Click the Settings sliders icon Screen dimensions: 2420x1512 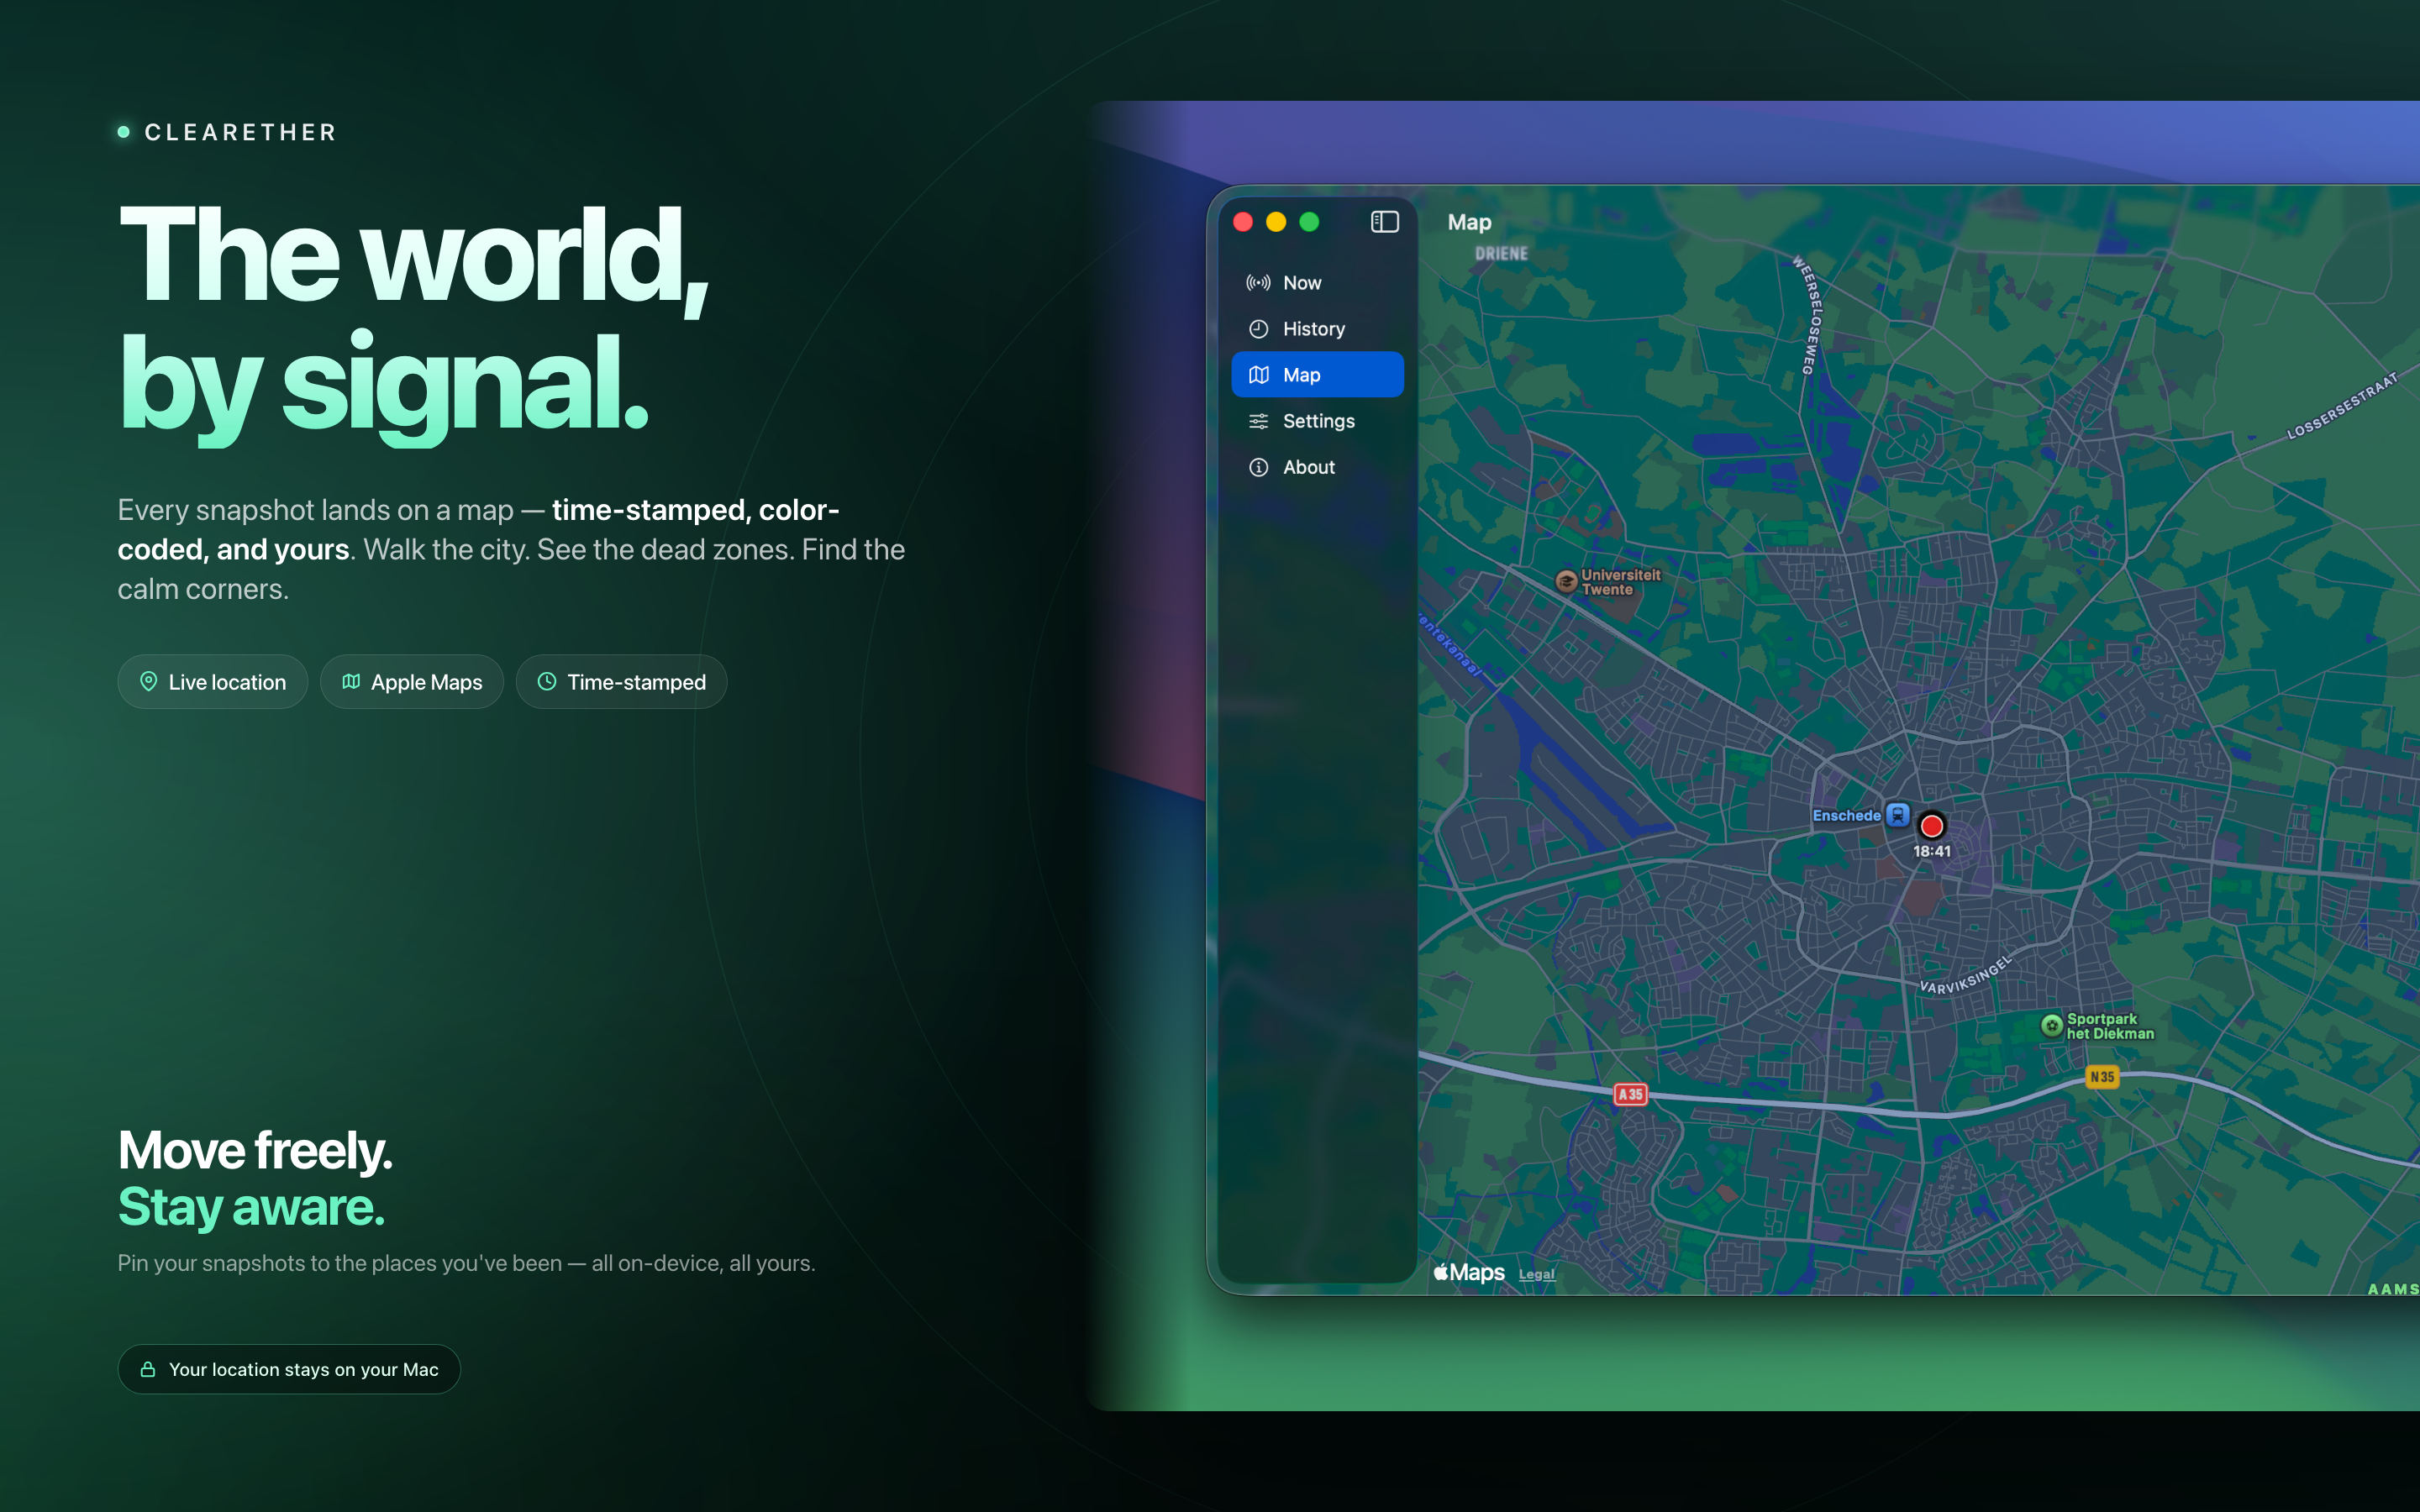[x=1258, y=421]
